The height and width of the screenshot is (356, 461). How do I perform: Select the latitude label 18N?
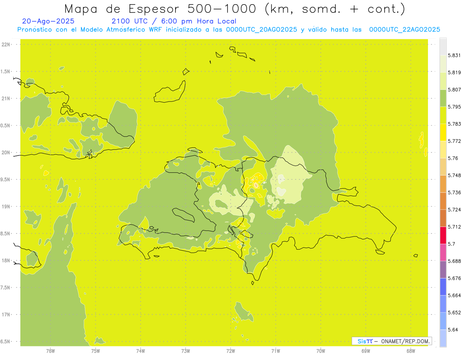coord(6,260)
